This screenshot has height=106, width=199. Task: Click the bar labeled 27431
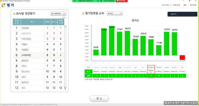coord(119,43)
